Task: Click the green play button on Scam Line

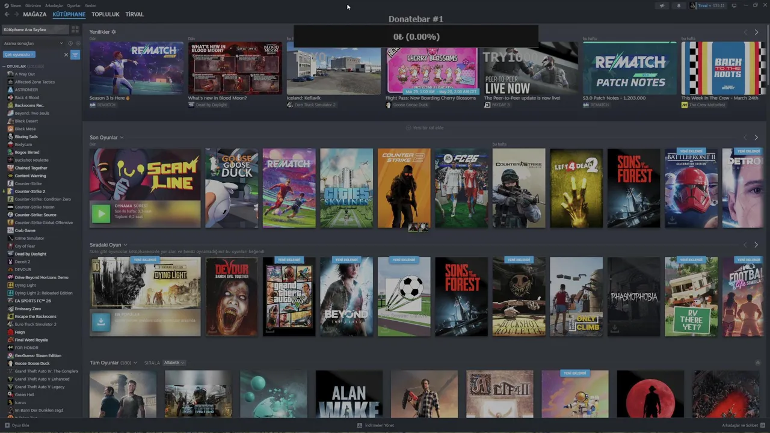Action: tap(101, 213)
